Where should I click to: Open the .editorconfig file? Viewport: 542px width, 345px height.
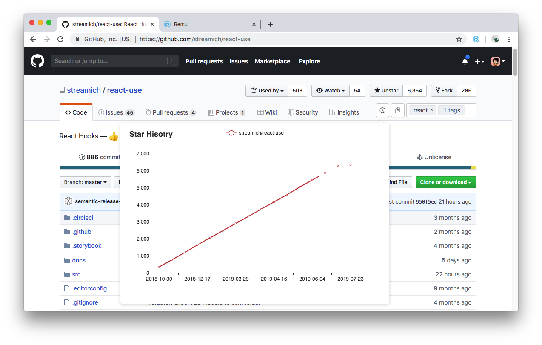(x=89, y=288)
